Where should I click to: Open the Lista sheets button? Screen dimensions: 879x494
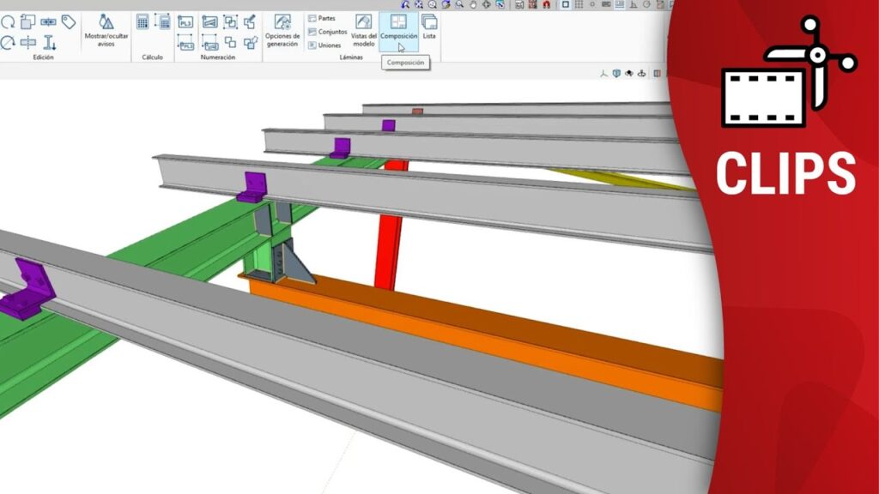coord(429,27)
